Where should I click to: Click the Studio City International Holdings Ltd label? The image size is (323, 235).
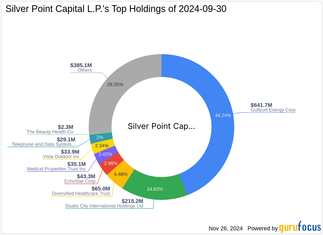tap(104, 206)
